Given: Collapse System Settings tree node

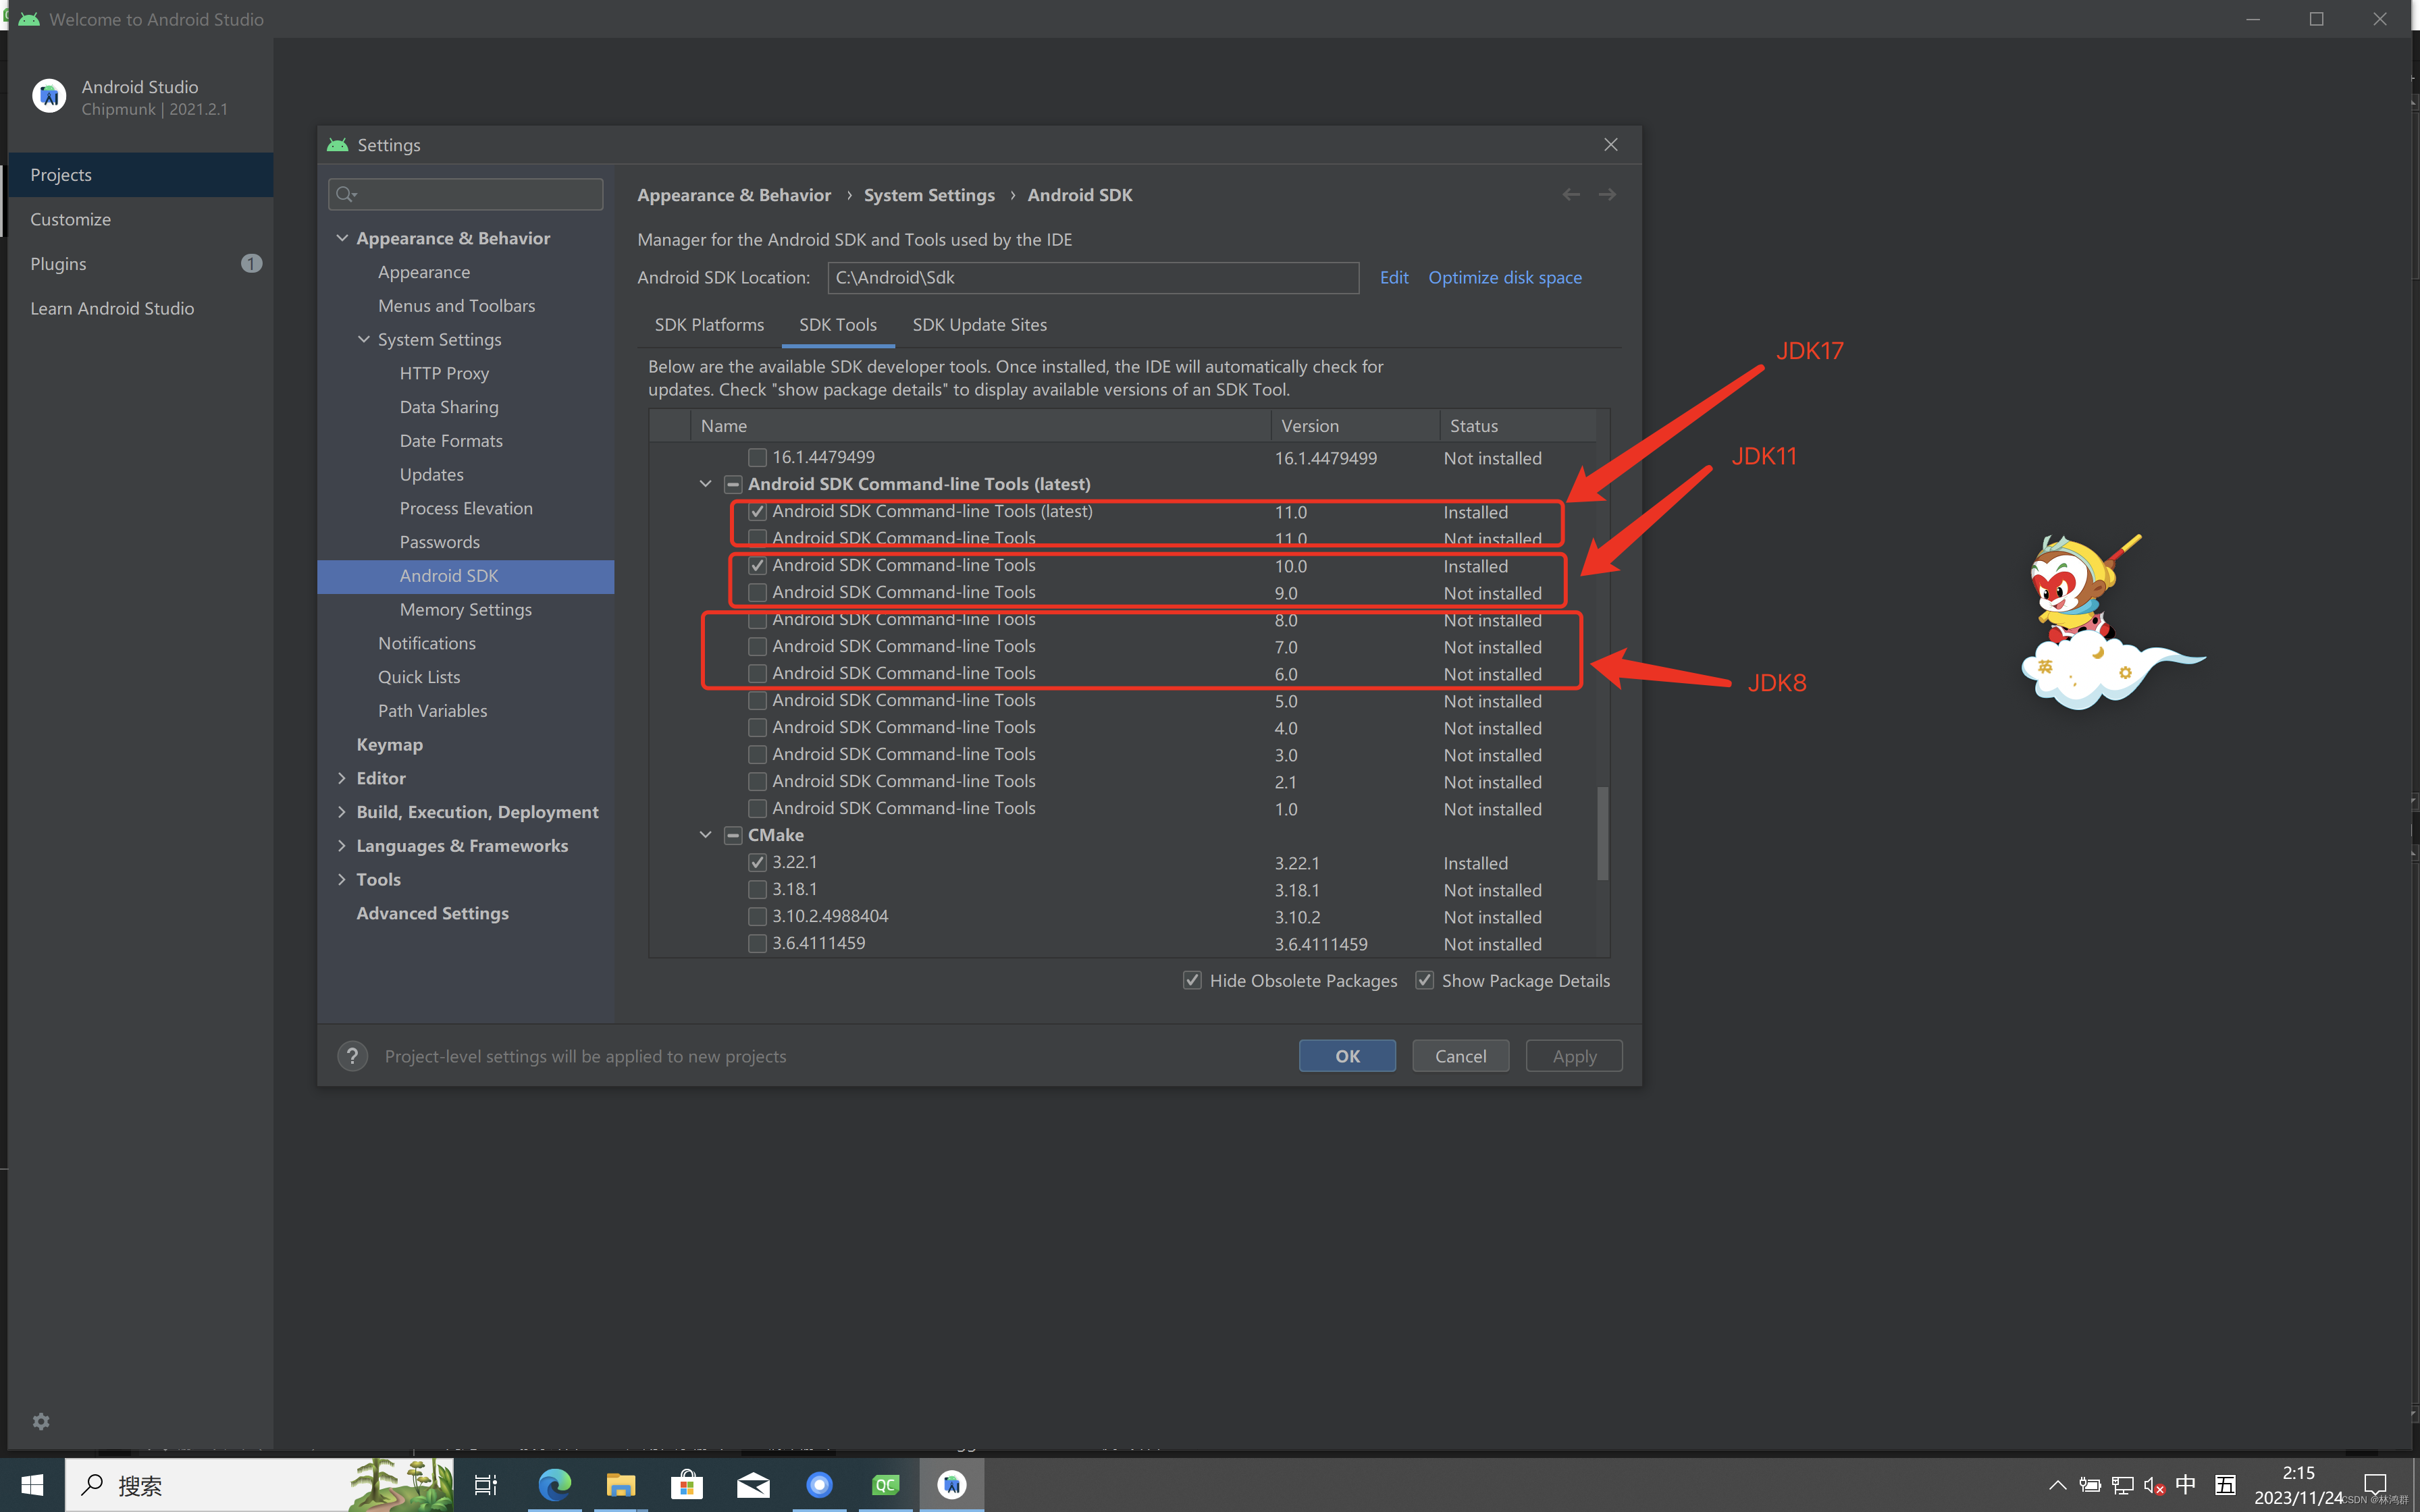Looking at the screenshot, I should (364, 339).
